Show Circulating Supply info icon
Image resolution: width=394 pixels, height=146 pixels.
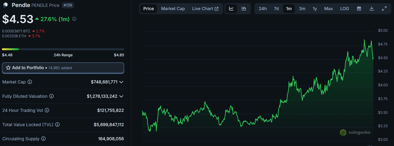[x=43, y=139]
